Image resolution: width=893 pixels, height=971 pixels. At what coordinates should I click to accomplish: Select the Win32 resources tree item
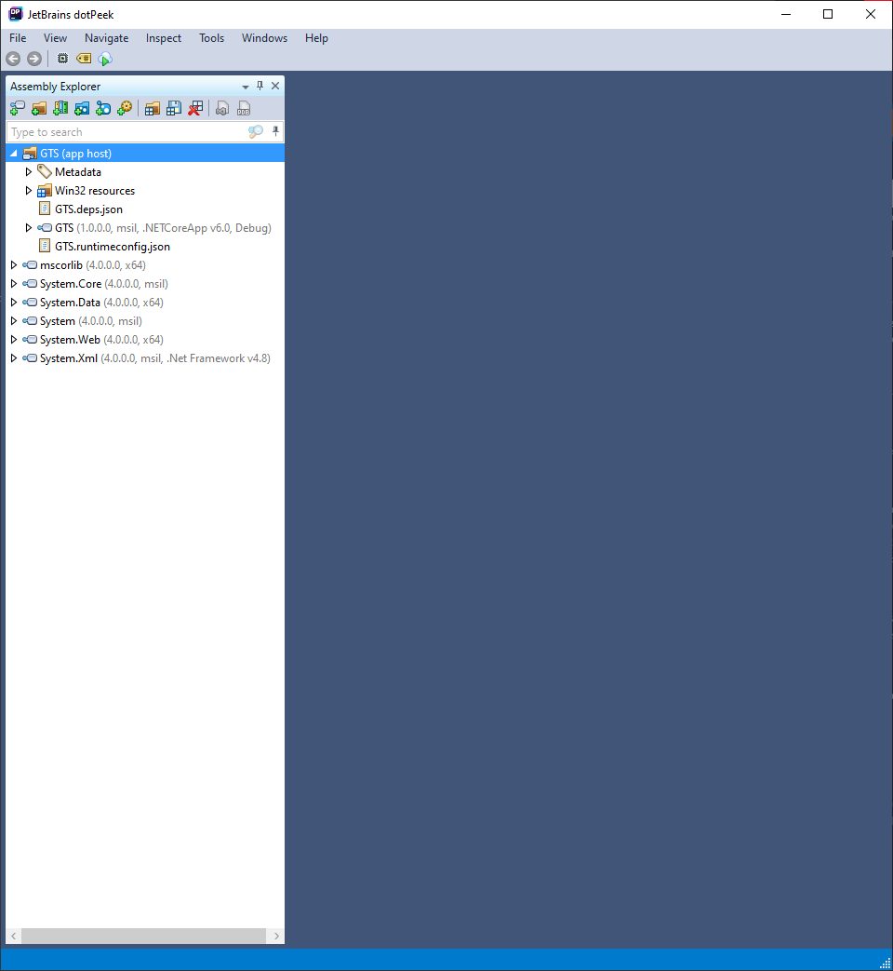point(95,191)
